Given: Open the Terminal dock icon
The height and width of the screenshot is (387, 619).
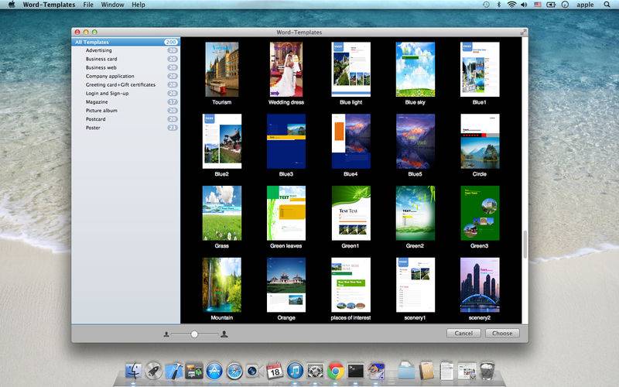Looking at the screenshot, I should tap(356, 372).
